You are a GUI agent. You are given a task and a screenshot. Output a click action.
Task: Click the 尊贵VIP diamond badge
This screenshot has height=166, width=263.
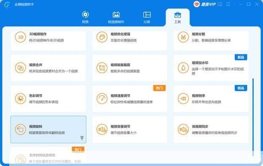(x=196, y=4)
